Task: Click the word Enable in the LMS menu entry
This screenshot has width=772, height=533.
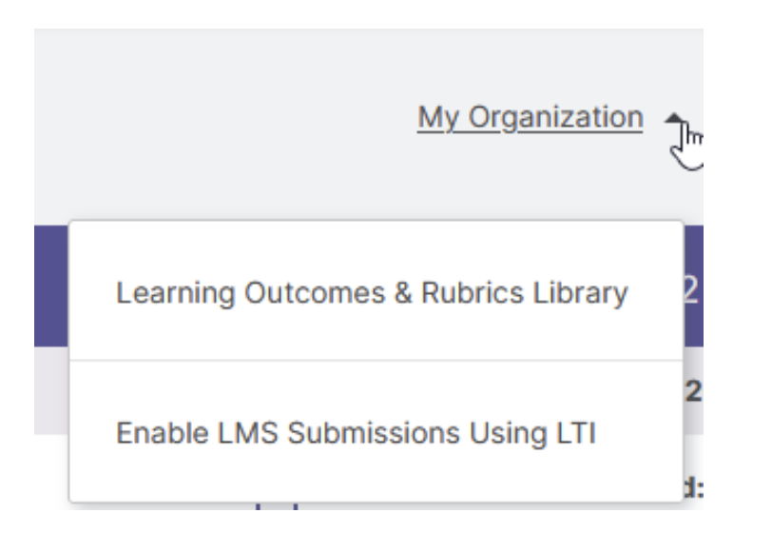Action: click(x=162, y=433)
